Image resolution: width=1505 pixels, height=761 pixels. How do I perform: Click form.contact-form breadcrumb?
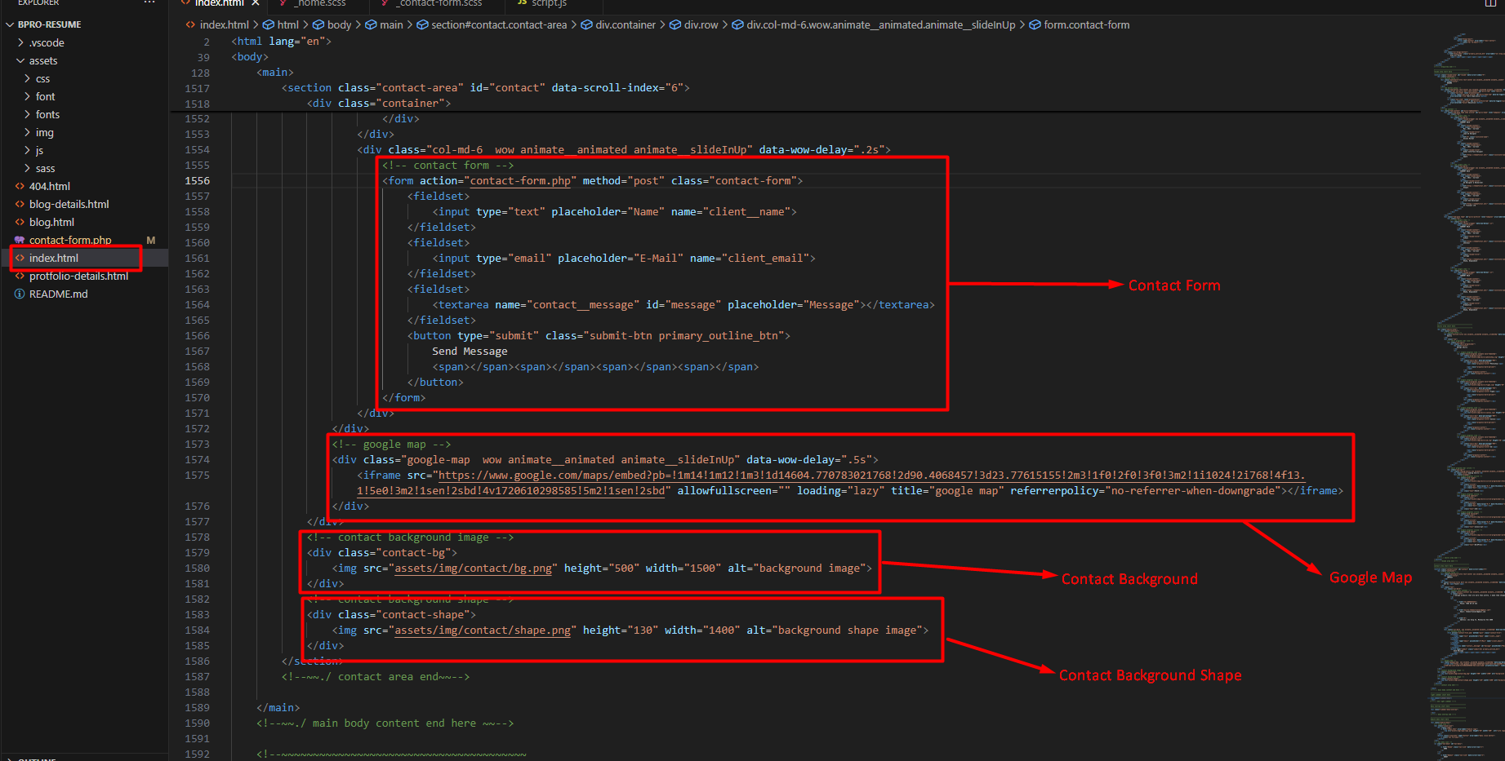(x=1080, y=24)
